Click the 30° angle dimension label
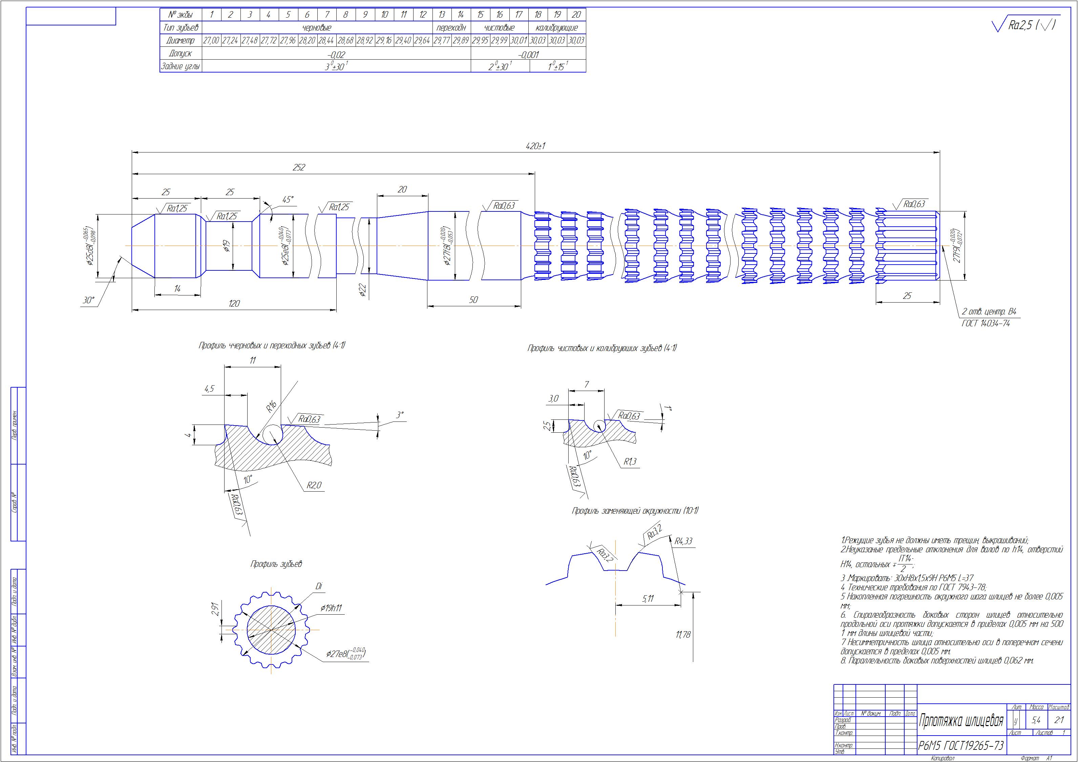 click(x=89, y=301)
